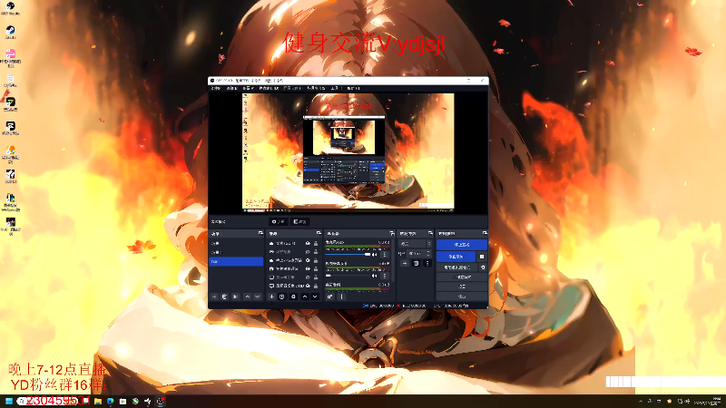Screen dimensions: 726x408
Task: Mute the first audio mixer channel speaker icon
Action: pyautogui.click(x=374, y=255)
